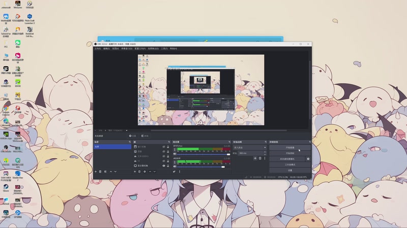The image size is (407, 228).
Task: Toggle visibility of 窗口采集 source
Action: [164, 147]
